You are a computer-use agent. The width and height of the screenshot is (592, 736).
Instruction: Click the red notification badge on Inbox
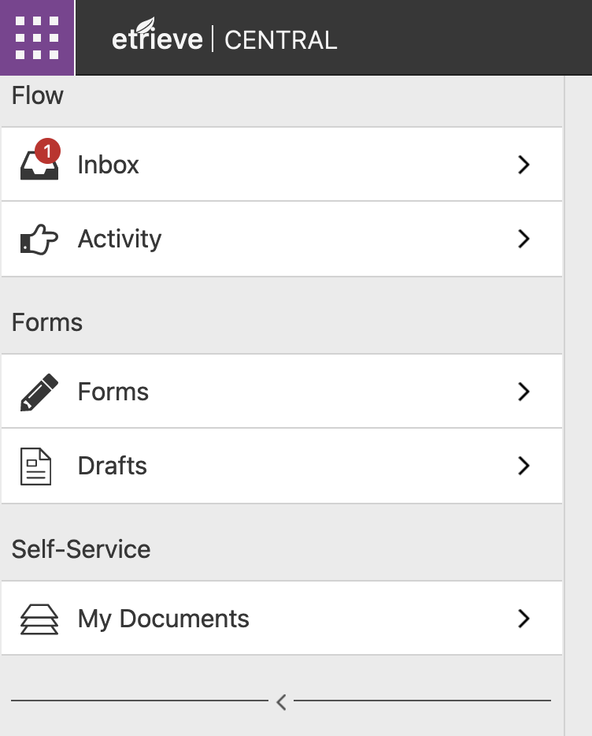pos(48,150)
